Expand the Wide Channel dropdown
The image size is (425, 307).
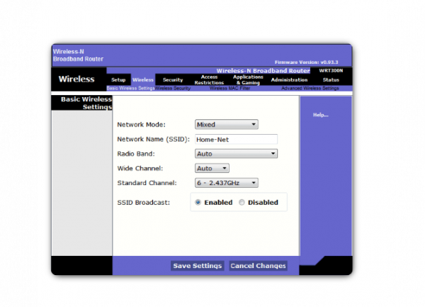tap(212, 169)
